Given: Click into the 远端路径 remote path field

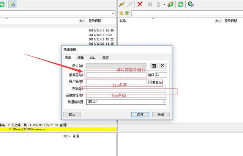Looking at the screenshot, I should click(x=126, y=95).
